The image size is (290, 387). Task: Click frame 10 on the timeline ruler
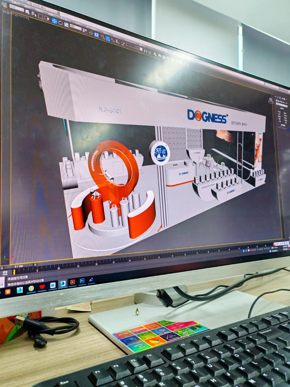click(x=59, y=268)
